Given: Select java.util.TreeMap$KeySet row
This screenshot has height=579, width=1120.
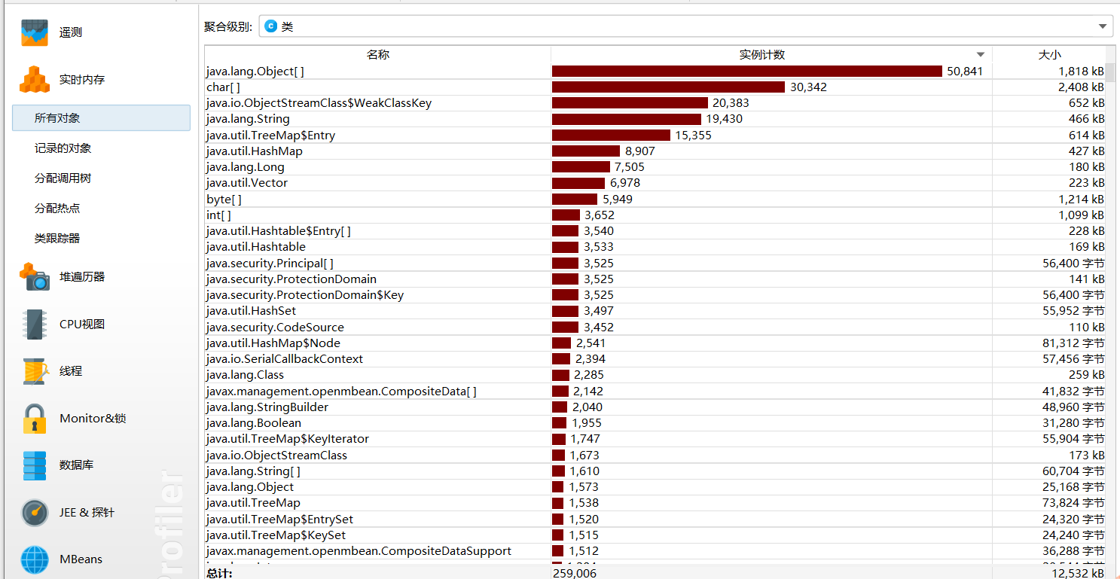Looking at the screenshot, I should 655,535.
